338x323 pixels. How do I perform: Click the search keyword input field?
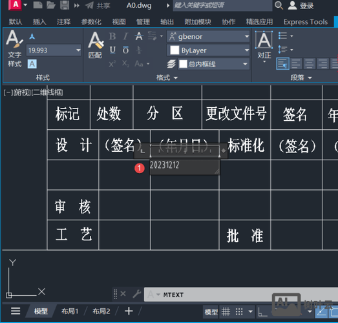222,5
